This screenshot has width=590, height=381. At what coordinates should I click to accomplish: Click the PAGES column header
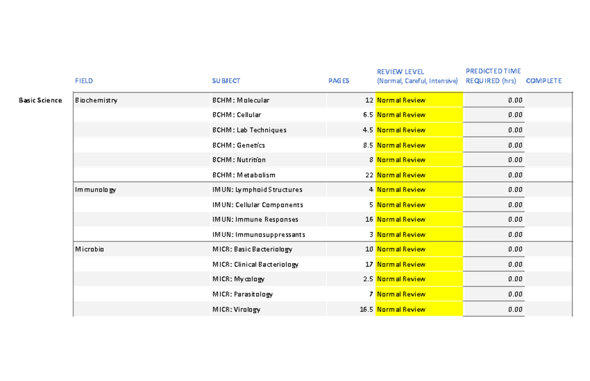click(338, 81)
